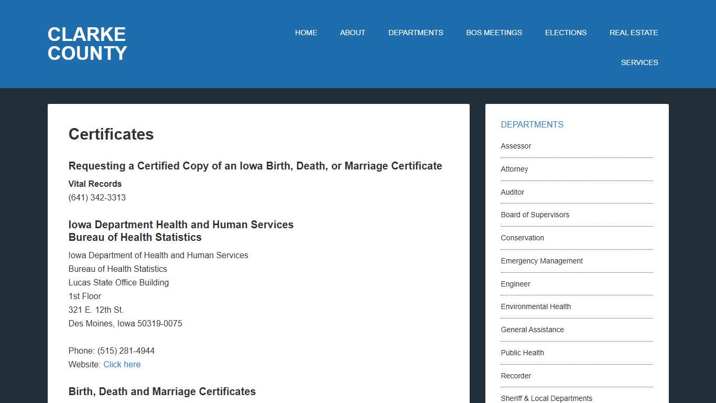This screenshot has width=716, height=403.
Task: Open the Public Health link
Action: pyautogui.click(x=522, y=353)
